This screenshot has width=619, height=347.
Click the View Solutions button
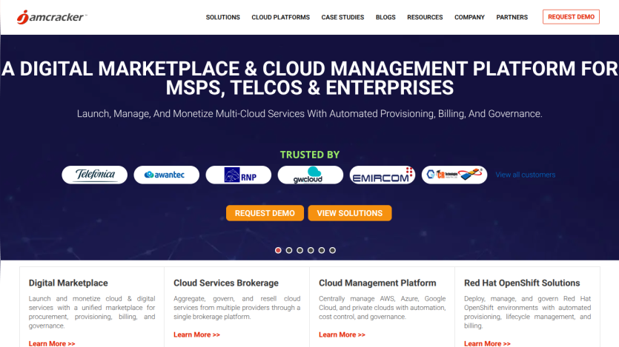pyautogui.click(x=350, y=213)
